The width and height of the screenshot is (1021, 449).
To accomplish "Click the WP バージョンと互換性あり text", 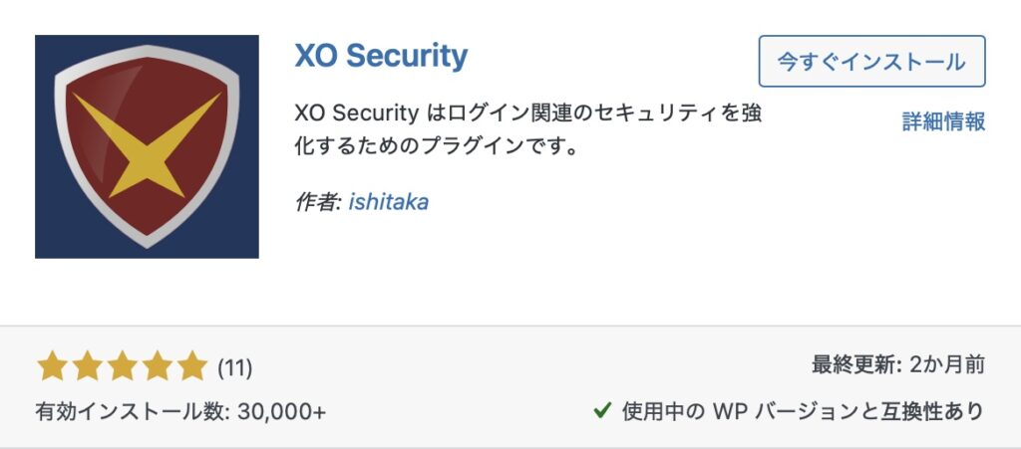I will click(803, 410).
